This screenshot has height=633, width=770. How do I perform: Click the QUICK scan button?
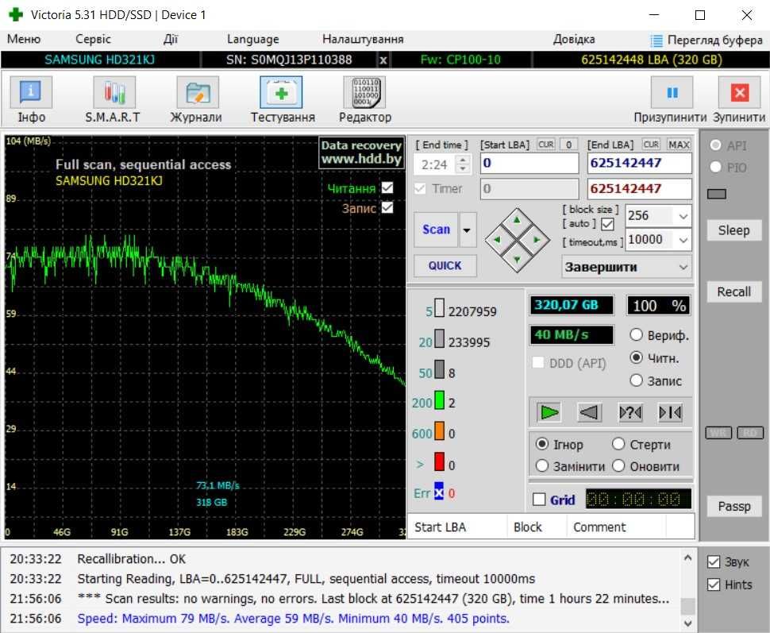pos(445,266)
